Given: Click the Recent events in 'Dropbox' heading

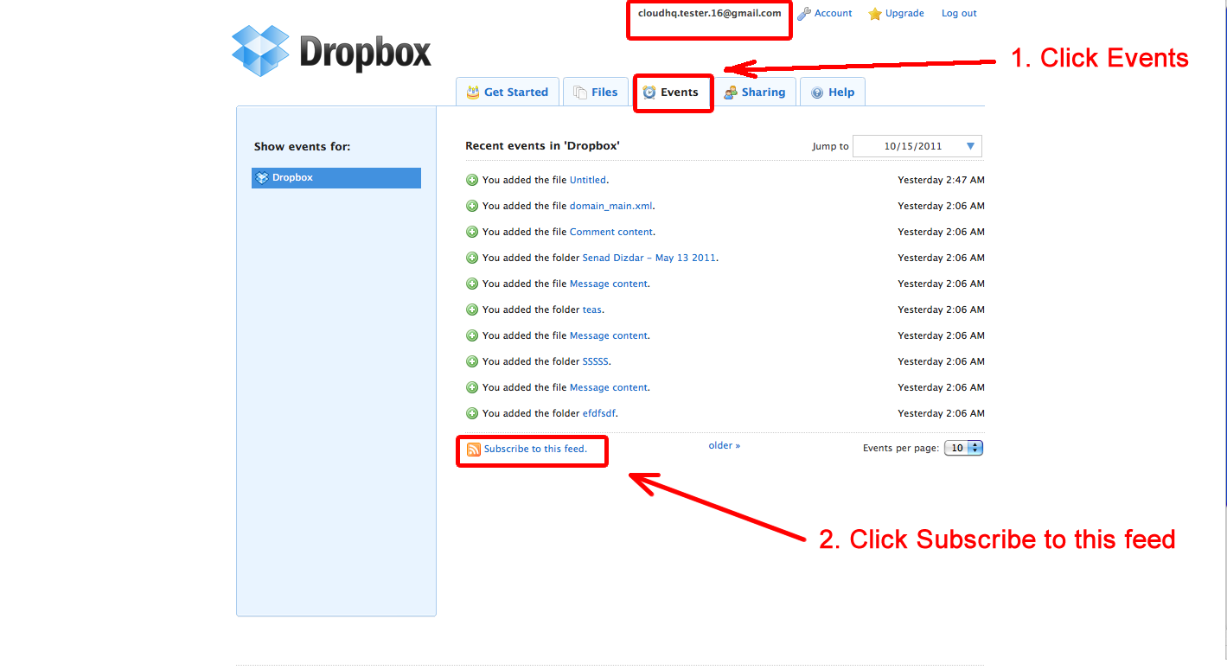Looking at the screenshot, I should click(x=542, y=146).
